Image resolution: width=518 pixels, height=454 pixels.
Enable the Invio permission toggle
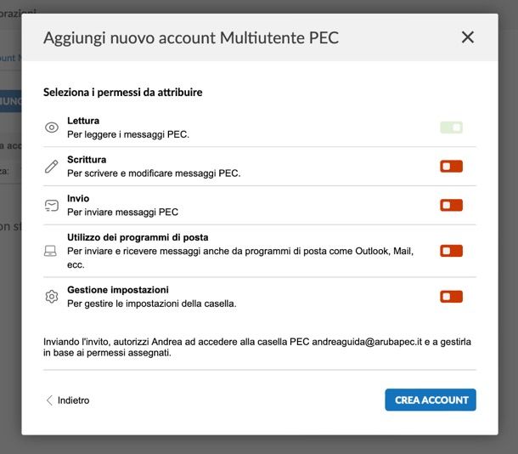point(451,206)
